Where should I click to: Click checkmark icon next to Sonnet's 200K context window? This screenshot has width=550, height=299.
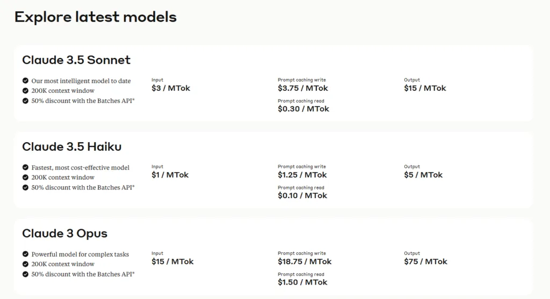point(25,90)
